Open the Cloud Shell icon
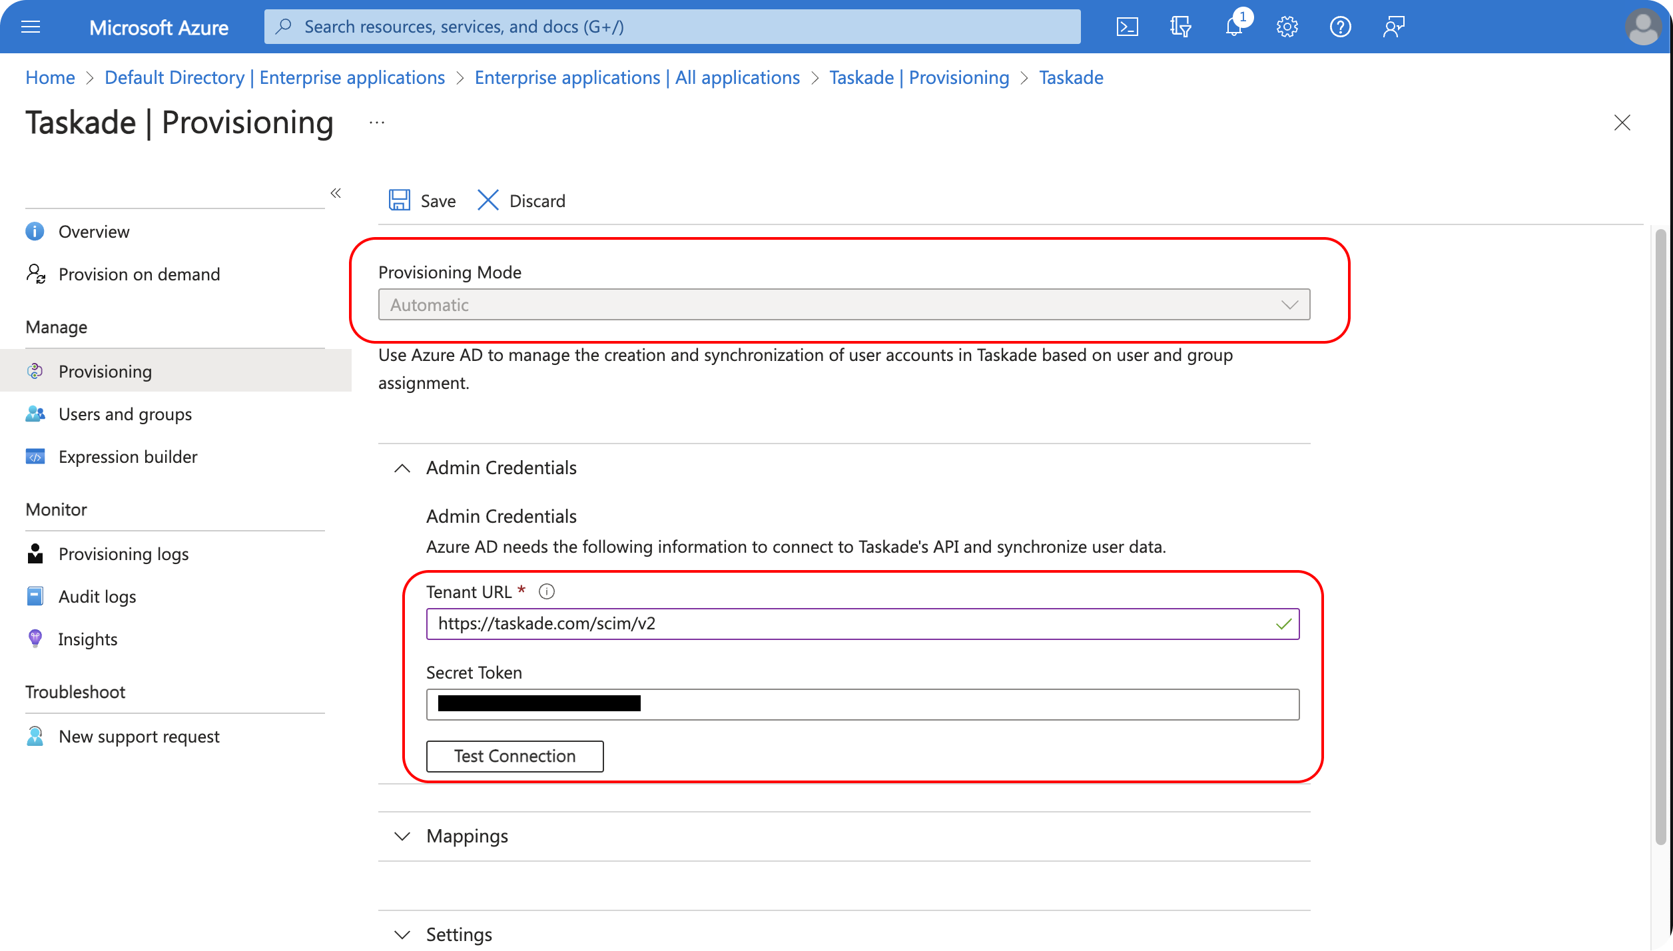This screenshot has height=951, width=1673. coord(1127,27)
